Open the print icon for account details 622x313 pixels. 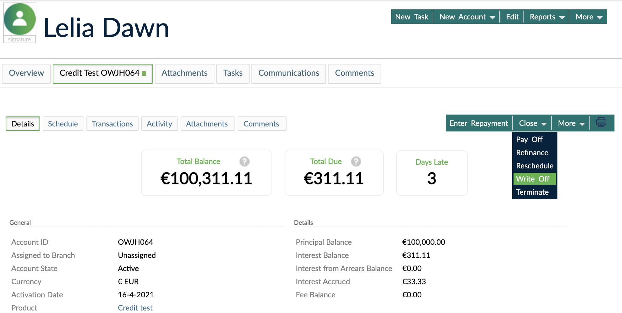(601, 123)
